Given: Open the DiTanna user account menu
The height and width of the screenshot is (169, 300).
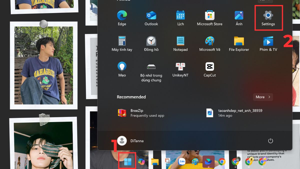Looking at the screenshot, I should point(130,141).
